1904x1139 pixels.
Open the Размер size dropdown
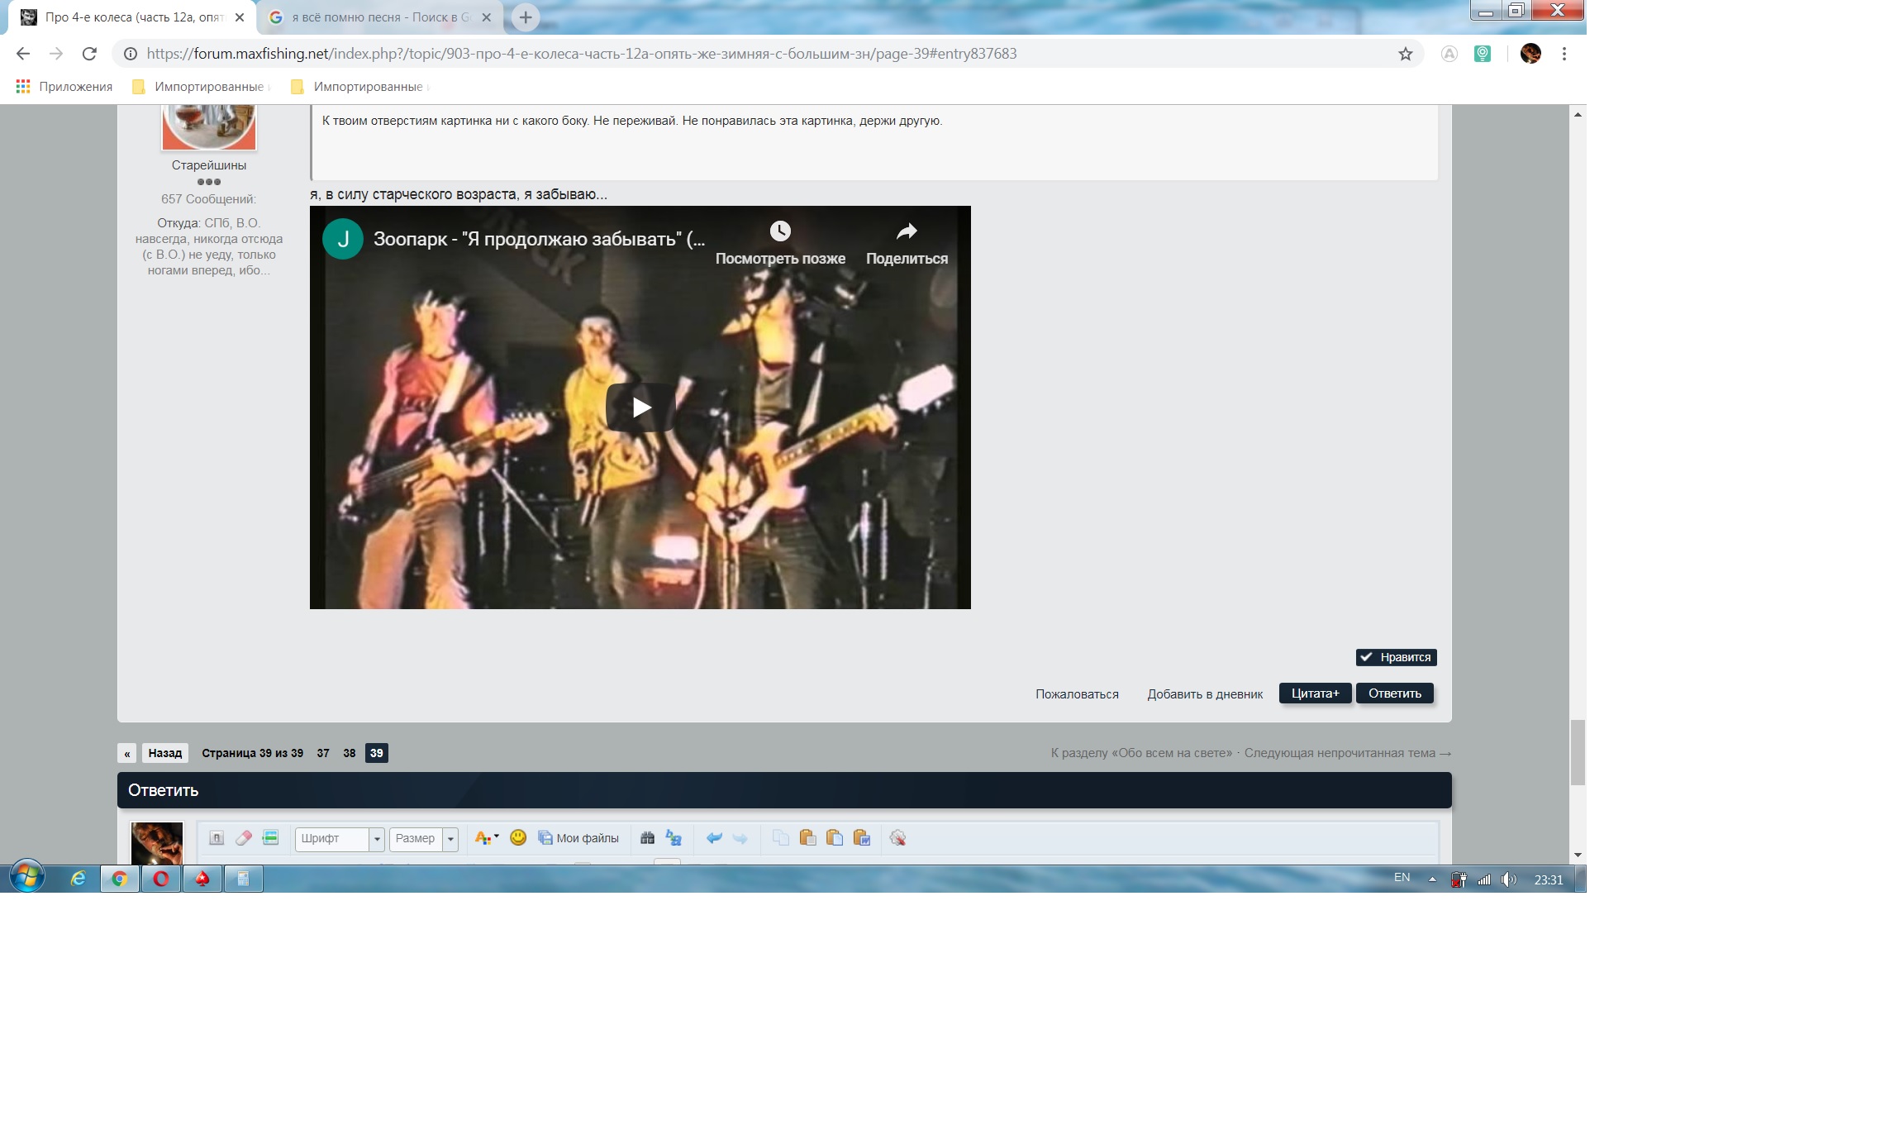[x=424, y=839]
